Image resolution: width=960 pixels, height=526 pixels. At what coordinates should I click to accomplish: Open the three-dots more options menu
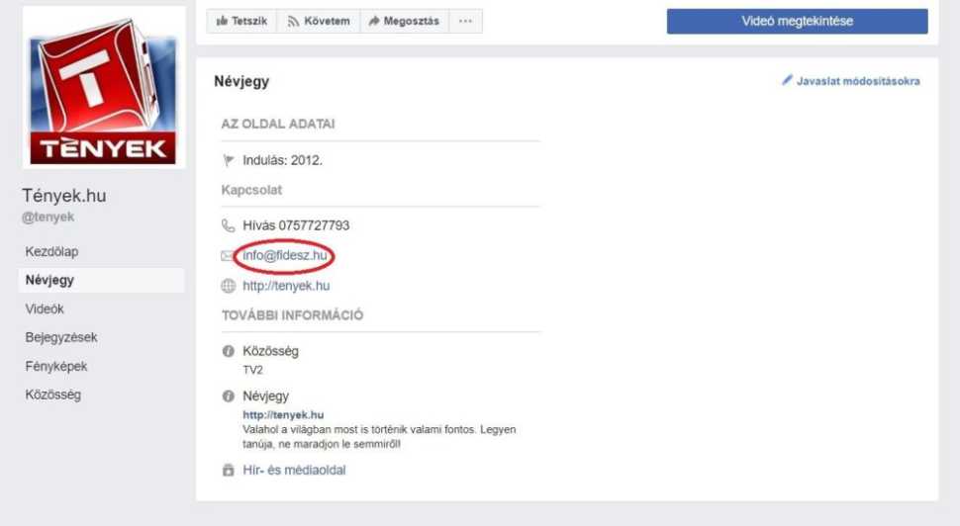(465, 21)
